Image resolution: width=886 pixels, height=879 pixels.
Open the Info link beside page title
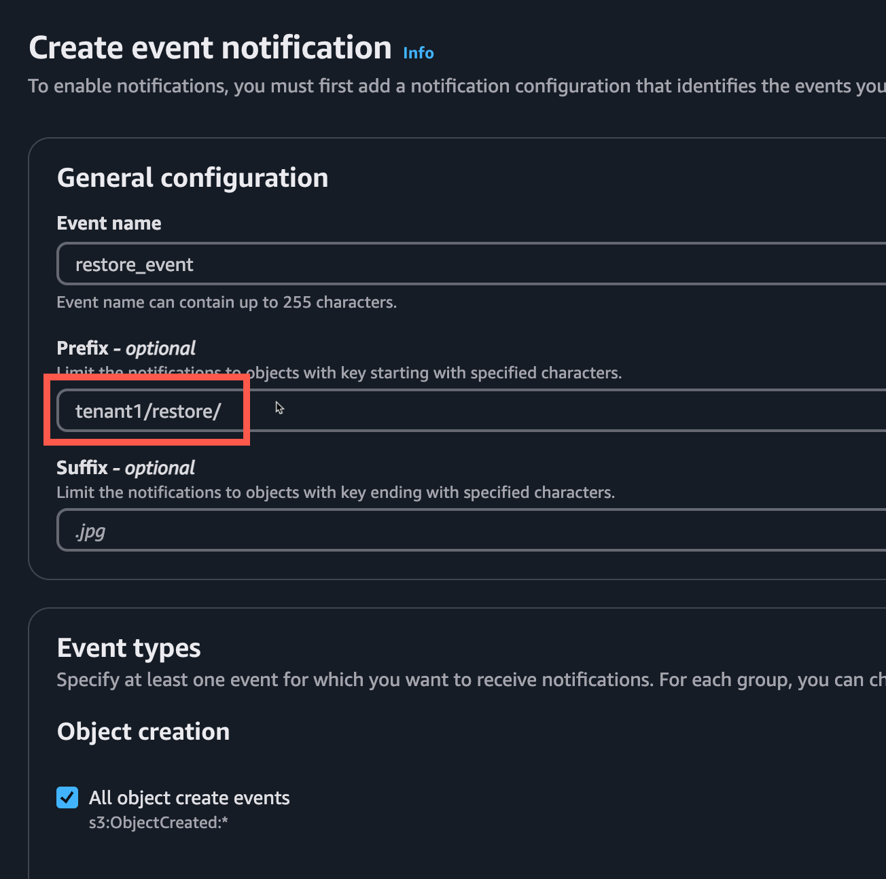click(x=418, y=53)
